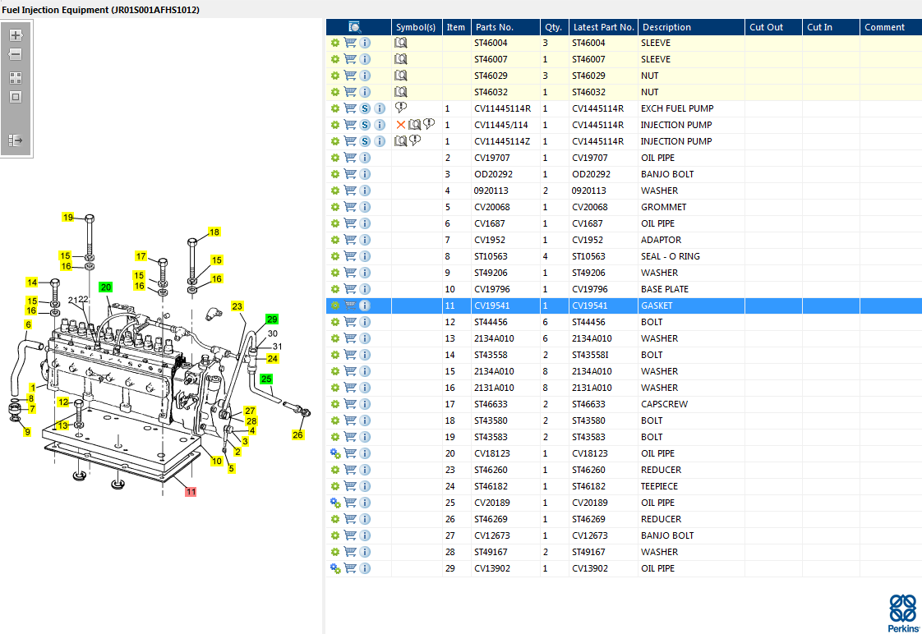Add ST10563 SEAL - O RING to cart
This screenshot has width=922, height=634.
[350, 256]
